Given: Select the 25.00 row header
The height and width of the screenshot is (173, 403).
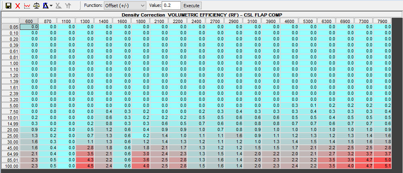Looking at the screenshot, I should 11,136.
